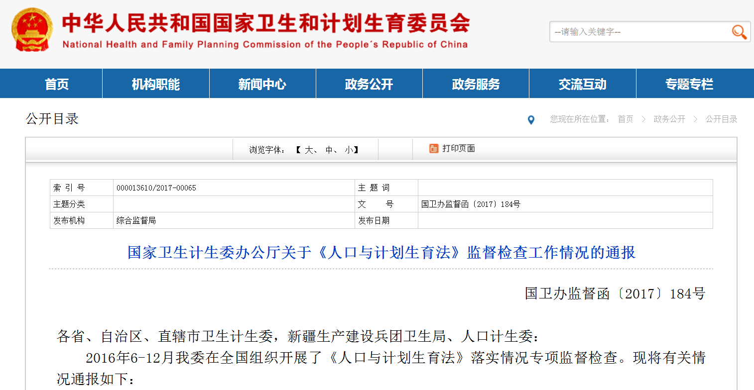Screen dimensions: 754x390
Task: Open the 政务服务 navigation tab
Action: pos(476,84)
